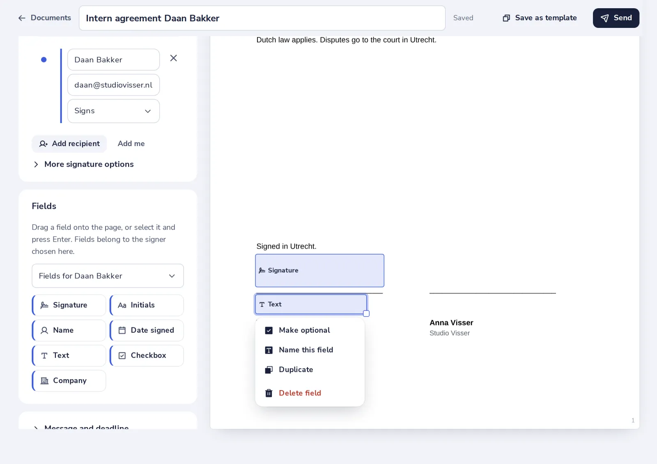Choose Name this field
This screenshot has height=464, width=657.
310,350
